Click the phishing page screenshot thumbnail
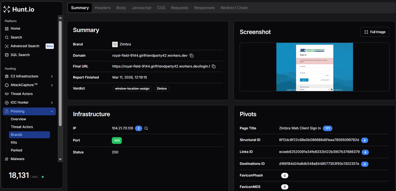 click(314, 67)
